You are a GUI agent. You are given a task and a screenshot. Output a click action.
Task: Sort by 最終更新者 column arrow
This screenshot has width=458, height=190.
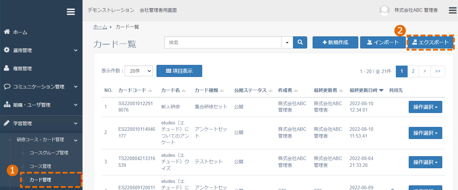pyautogui.click(x=341, y=91)
